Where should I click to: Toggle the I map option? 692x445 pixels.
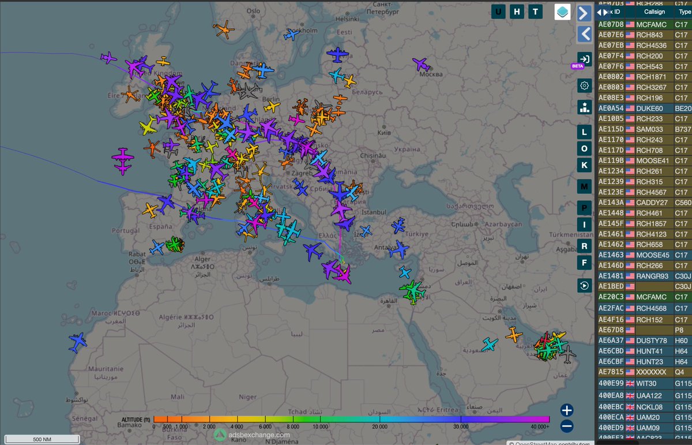(x=584, y=225)
